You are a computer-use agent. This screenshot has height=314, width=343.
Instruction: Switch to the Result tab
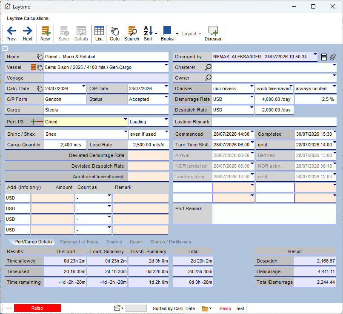tap(136, 242)
